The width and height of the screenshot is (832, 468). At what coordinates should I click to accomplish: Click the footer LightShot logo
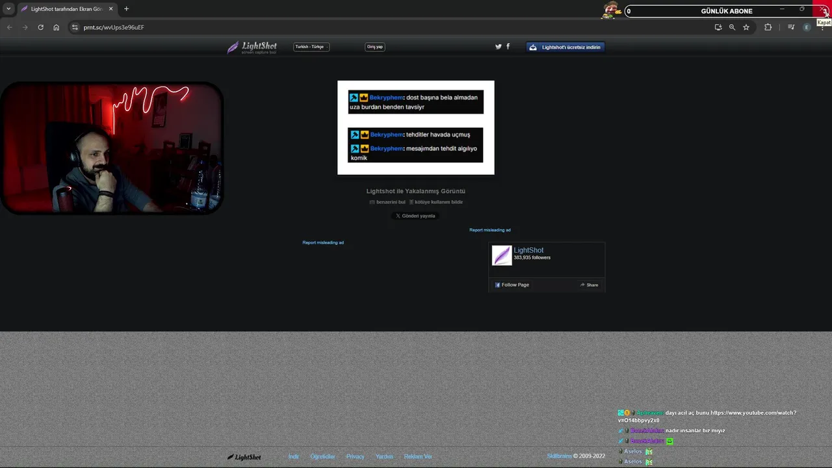pos(244,457)
